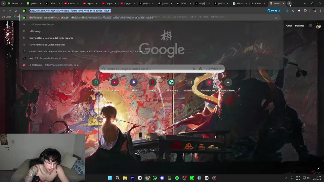Open clock showing 02:52 3/4/2026
The image size is (324, 182).
(316, 178)
